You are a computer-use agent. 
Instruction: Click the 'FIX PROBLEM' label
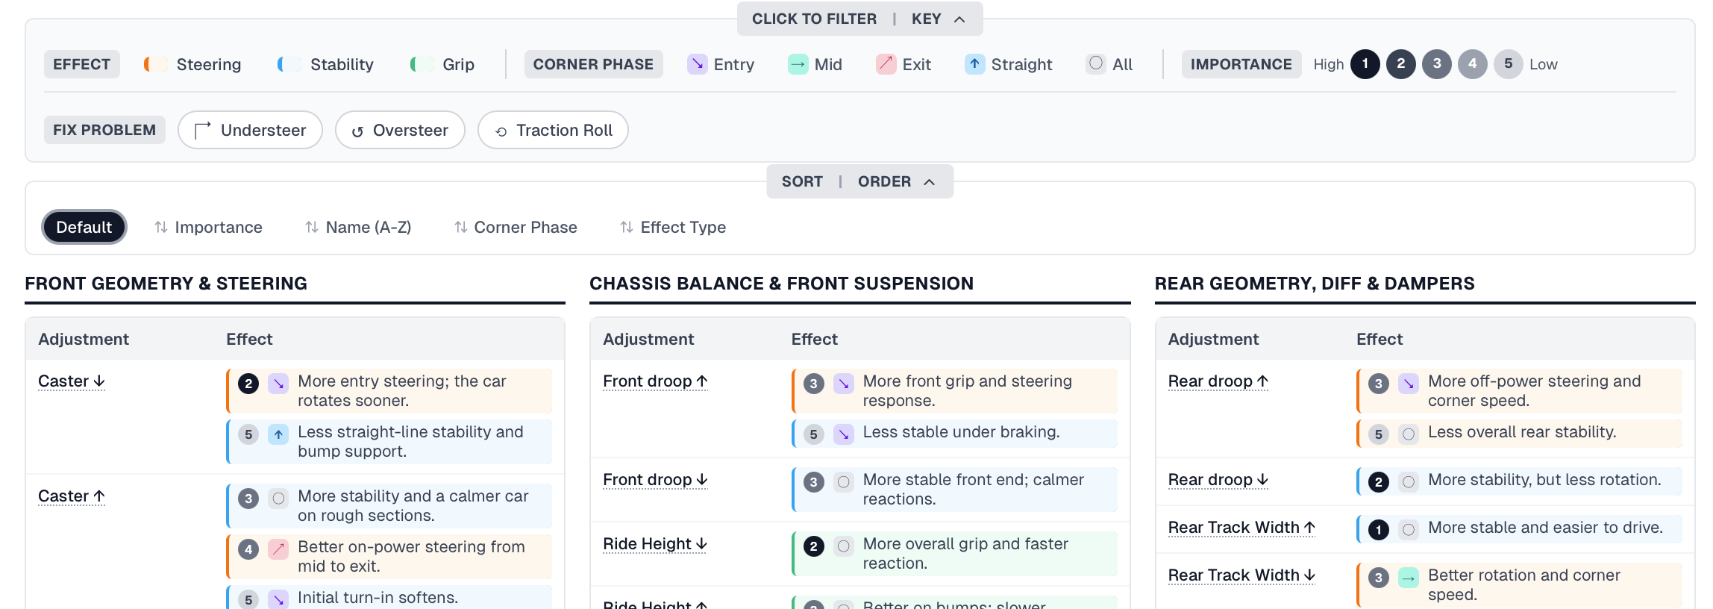pyautogui.click(x=104, y=130)
